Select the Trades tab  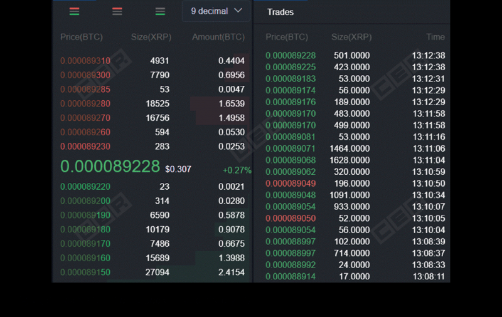(x=280, y=12)
